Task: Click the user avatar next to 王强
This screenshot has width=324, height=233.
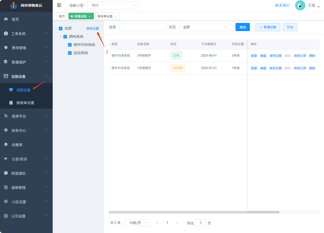Action: coord(300,5)
